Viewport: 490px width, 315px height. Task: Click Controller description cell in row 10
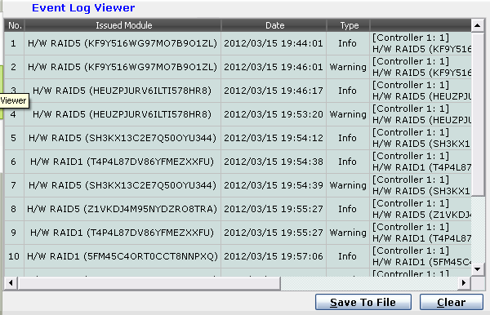pyautogui.click(x=421, y=256)
